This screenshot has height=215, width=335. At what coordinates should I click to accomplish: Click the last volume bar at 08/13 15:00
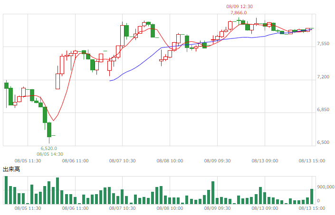(312, 196)
